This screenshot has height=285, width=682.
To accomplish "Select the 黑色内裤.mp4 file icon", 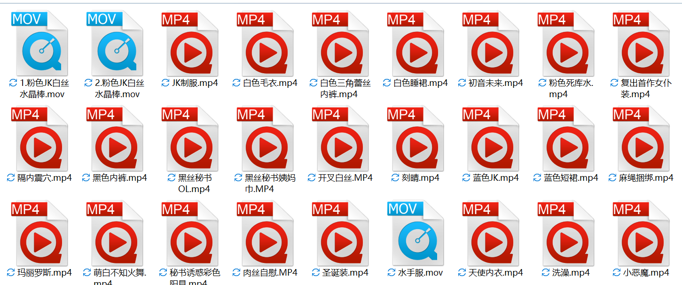I will tap(114, 139).
